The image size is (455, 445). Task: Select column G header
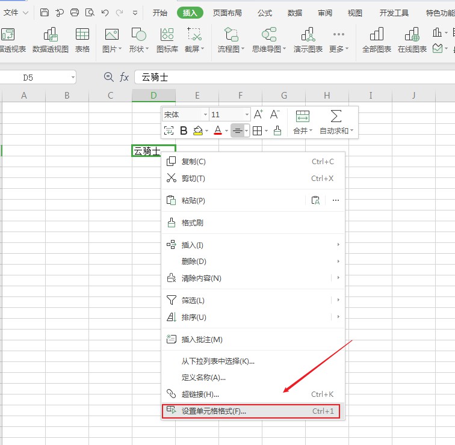(x=284, y=96)
